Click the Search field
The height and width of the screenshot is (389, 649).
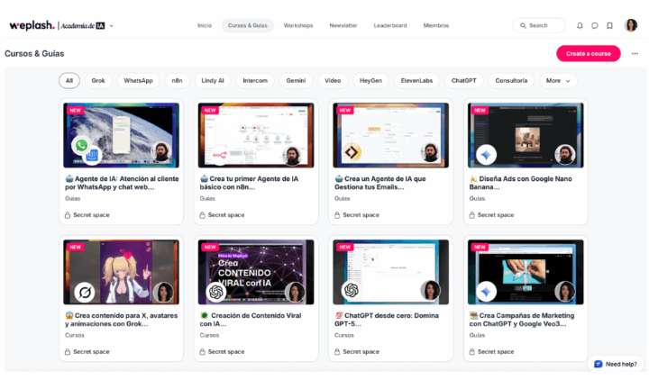[x=538, y=25]
